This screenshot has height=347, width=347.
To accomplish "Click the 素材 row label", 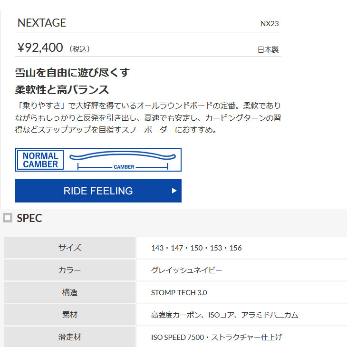I will pos(70,315).
